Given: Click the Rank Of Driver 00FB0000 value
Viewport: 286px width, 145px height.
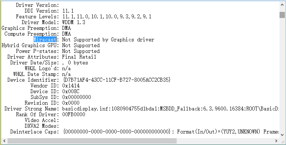Looking at the screenshot, I should coord(74,114).
